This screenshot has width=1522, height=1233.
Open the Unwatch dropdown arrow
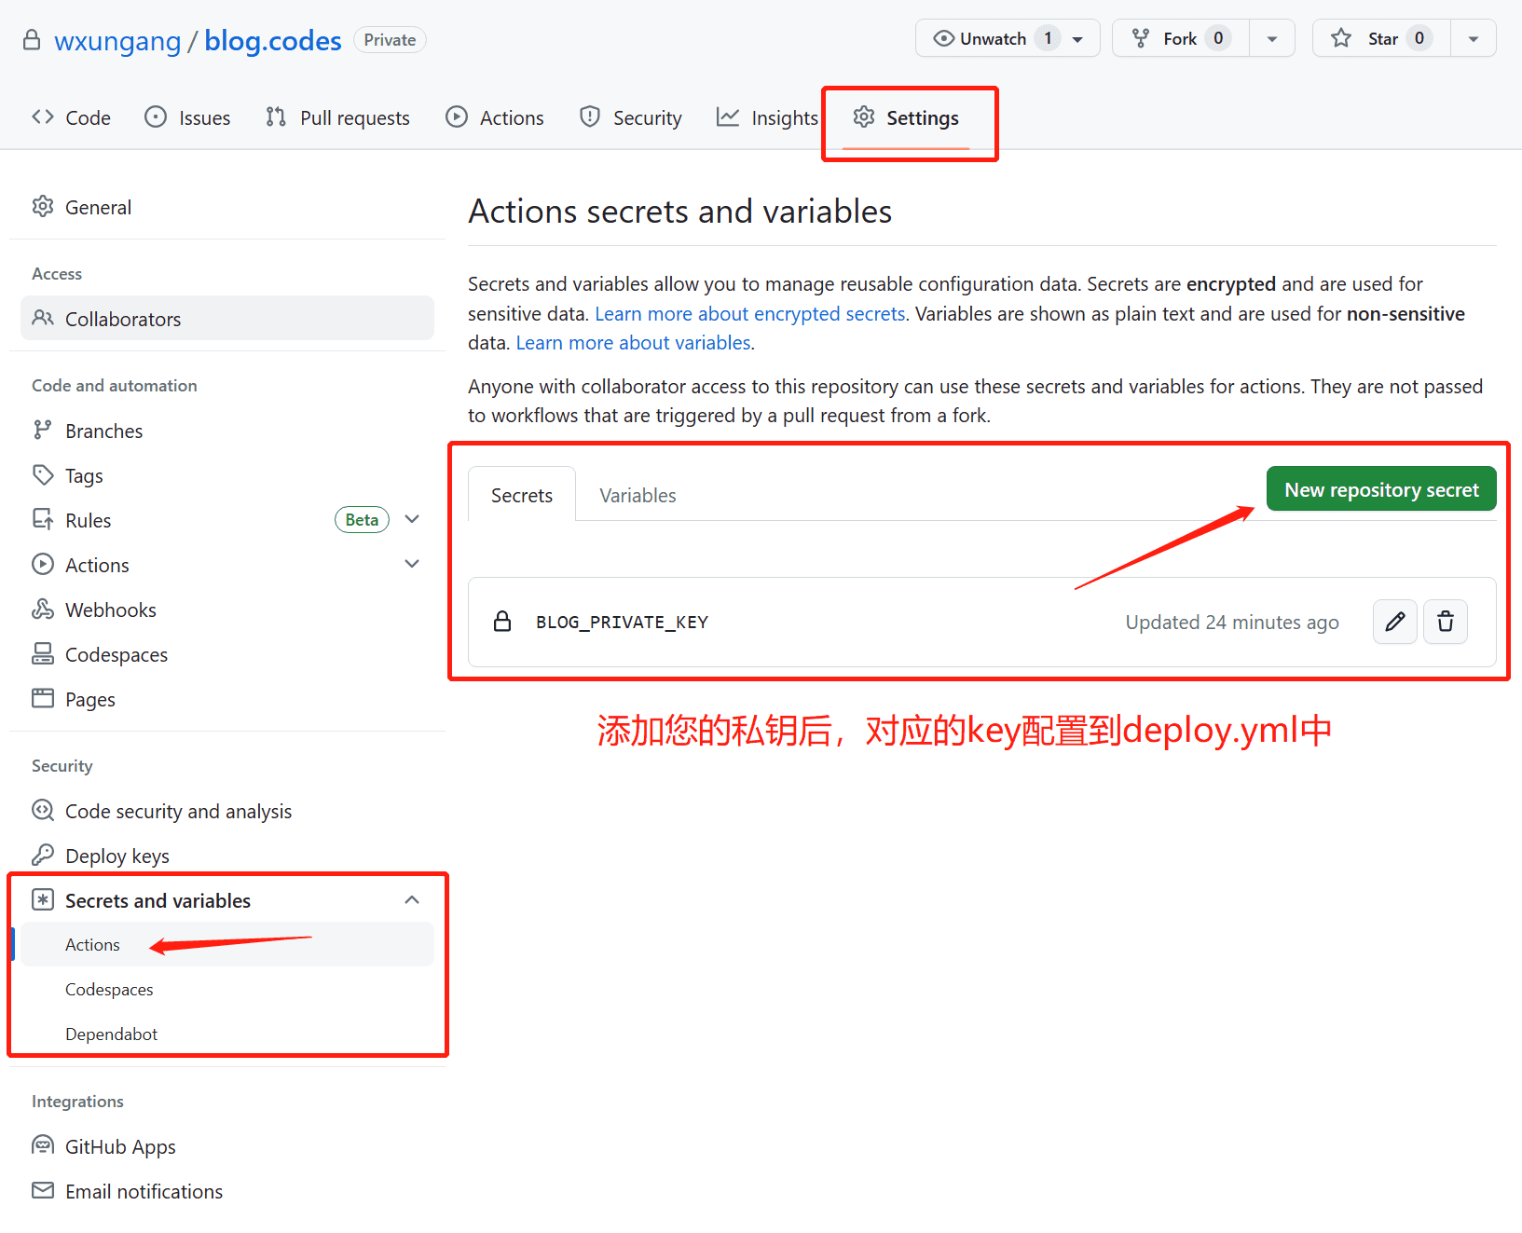point(1078,39)
